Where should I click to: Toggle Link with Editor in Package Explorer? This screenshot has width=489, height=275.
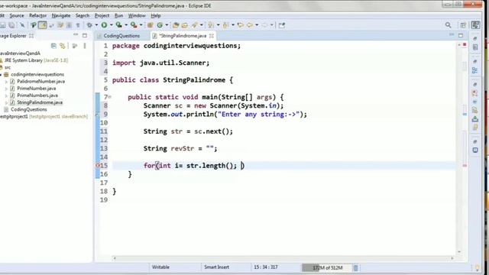click(x=63, y=46)
